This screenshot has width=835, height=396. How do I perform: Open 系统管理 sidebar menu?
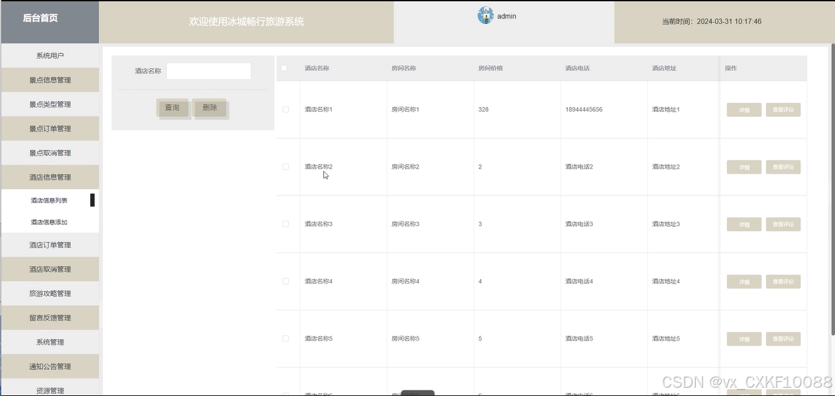click(50, 342)
